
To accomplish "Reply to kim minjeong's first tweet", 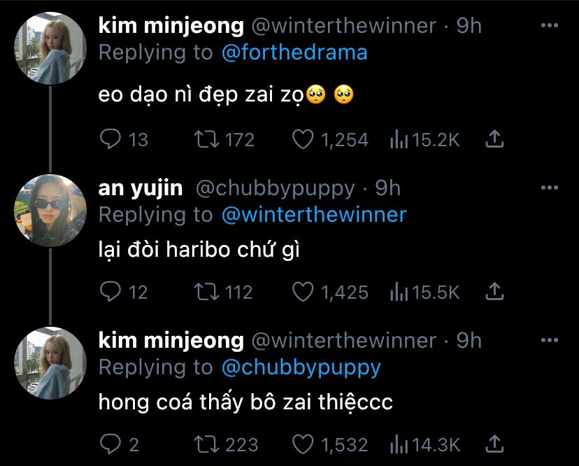I will (110, 139).
